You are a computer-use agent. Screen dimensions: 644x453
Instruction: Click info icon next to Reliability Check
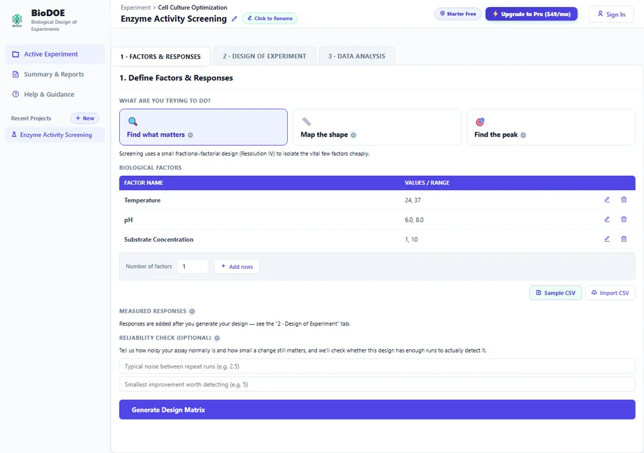tap(217, 338)
